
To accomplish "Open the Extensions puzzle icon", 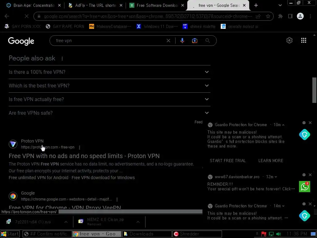I will pos(280,16).
